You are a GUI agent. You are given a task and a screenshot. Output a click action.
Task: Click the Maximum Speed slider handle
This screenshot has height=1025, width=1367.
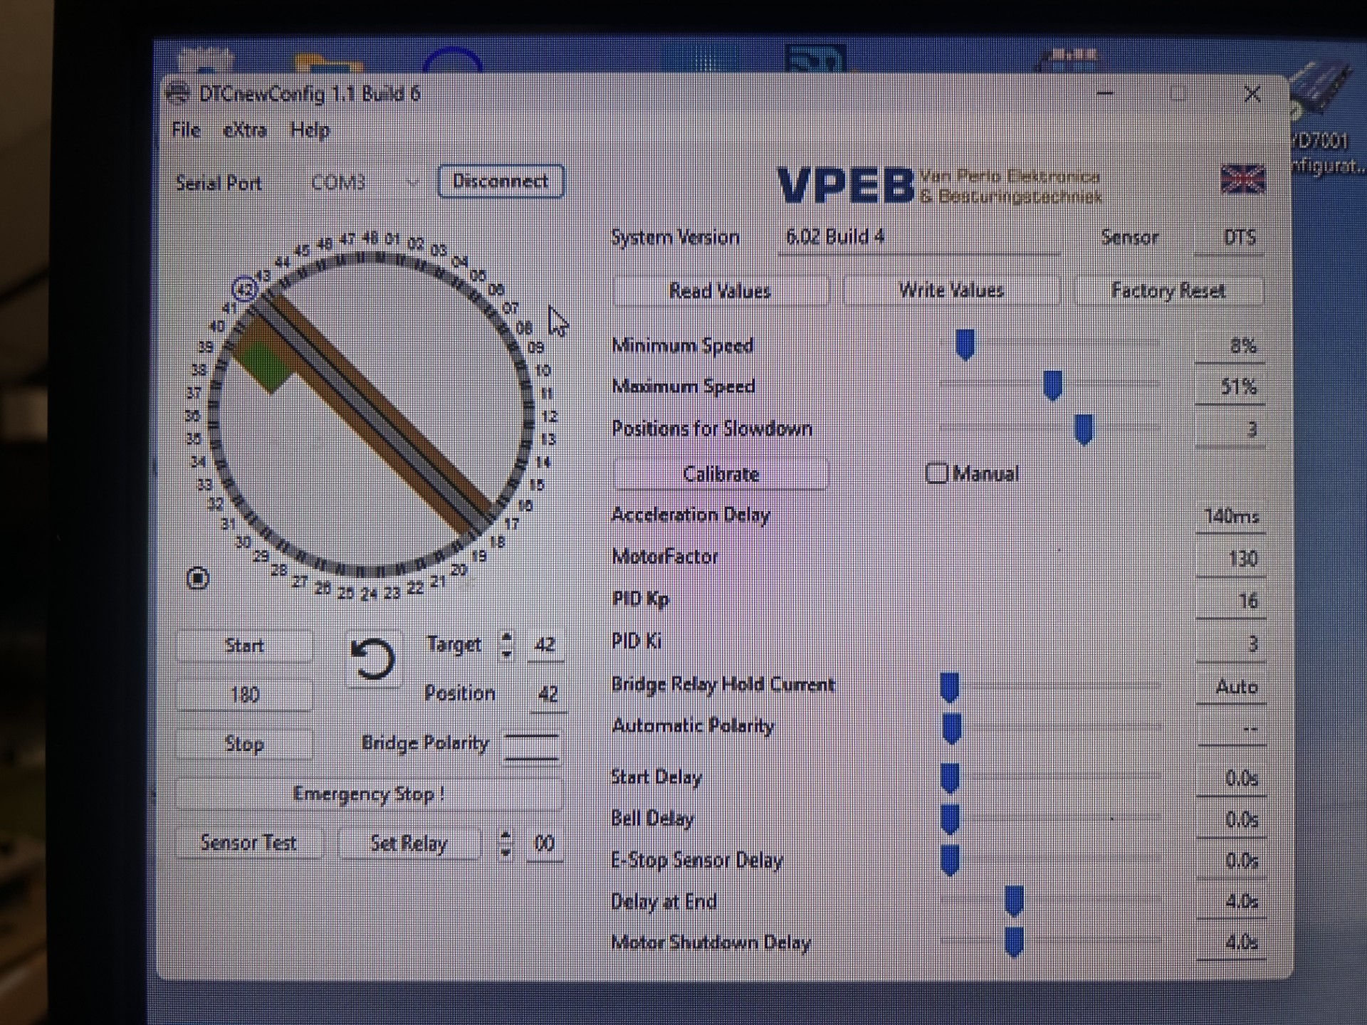1052,385
